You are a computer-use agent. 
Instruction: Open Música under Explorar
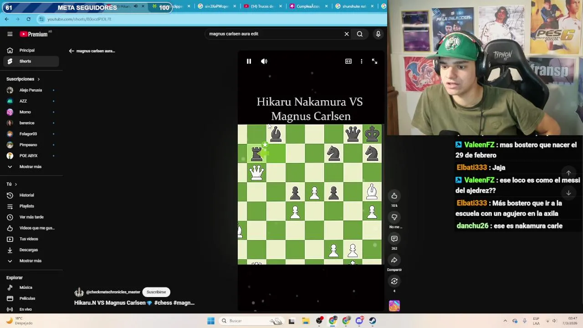[31, 287]
